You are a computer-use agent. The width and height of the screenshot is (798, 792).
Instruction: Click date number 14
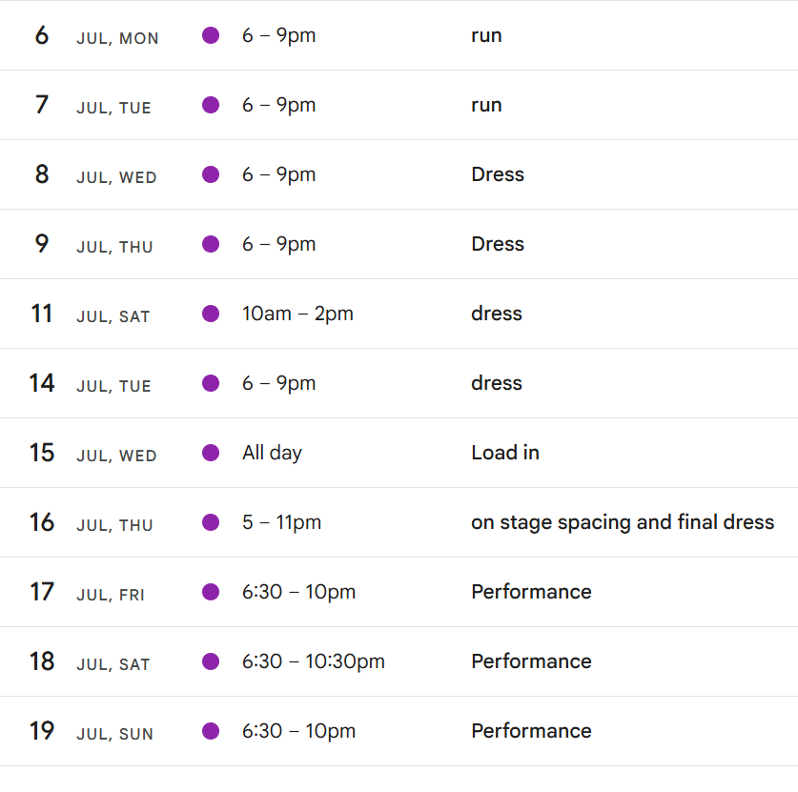(42, 383)
